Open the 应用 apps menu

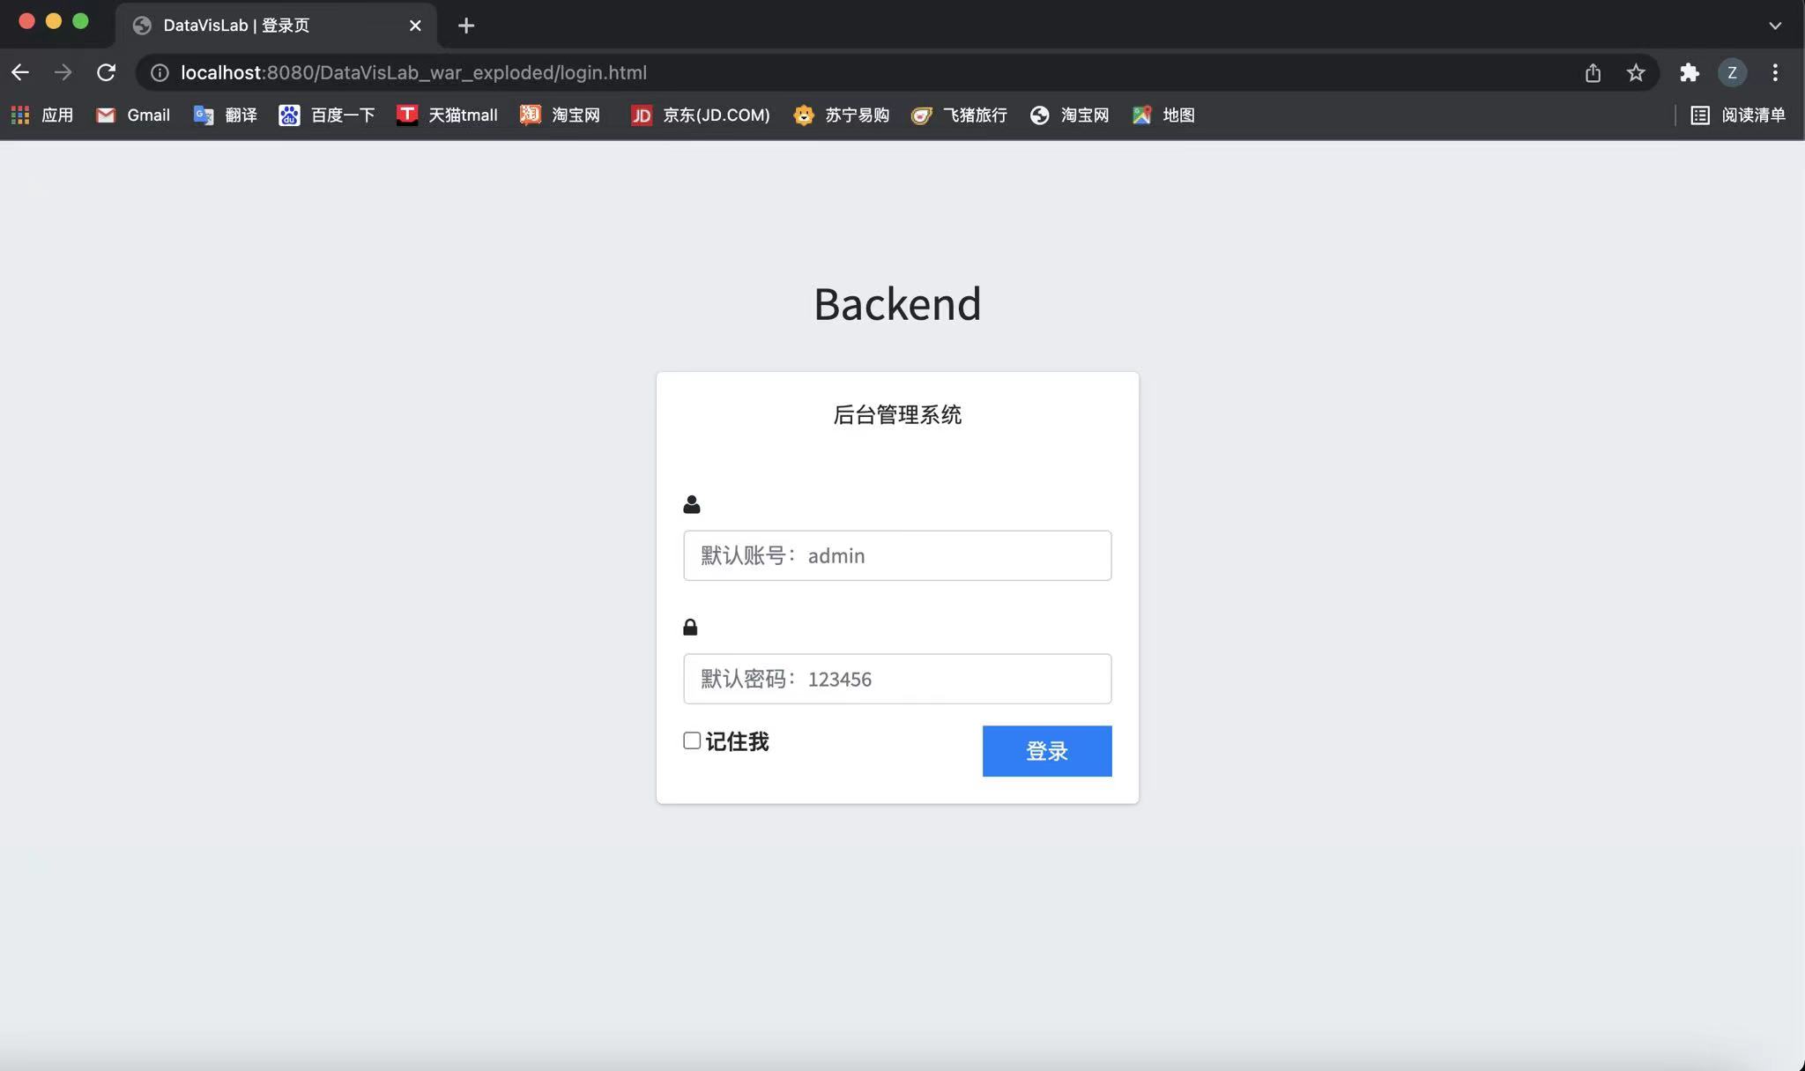tap(40, 115)
